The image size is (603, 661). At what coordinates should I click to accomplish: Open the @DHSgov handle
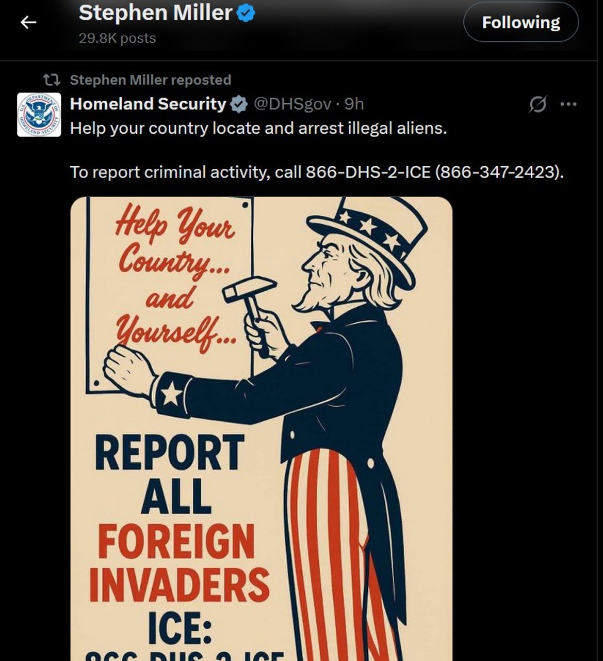pos(292,104)
